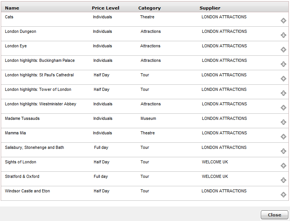The image size is (290, 221).
Task: Close the activity list dialog
Action: tap(274, 215)
